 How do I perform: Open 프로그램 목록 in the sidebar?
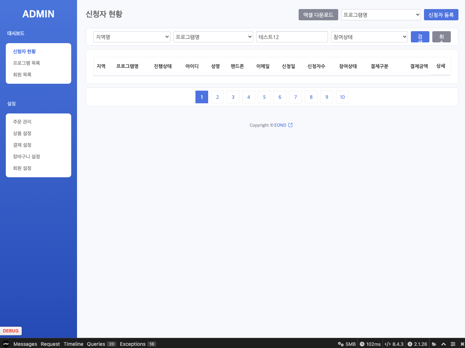point(27,63)
